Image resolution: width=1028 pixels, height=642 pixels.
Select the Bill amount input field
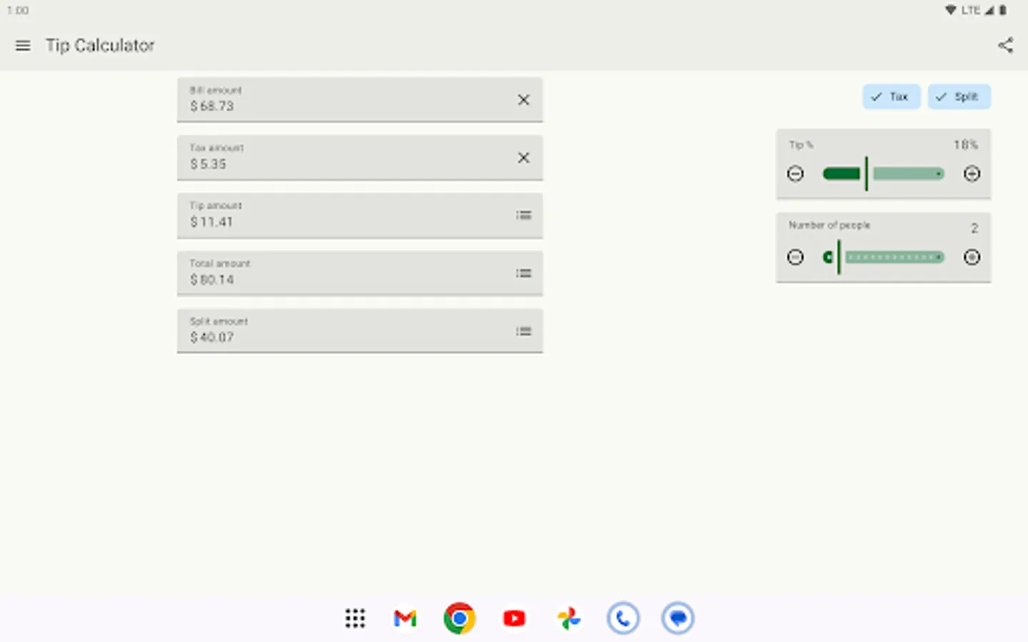click(x=321, y=106)
